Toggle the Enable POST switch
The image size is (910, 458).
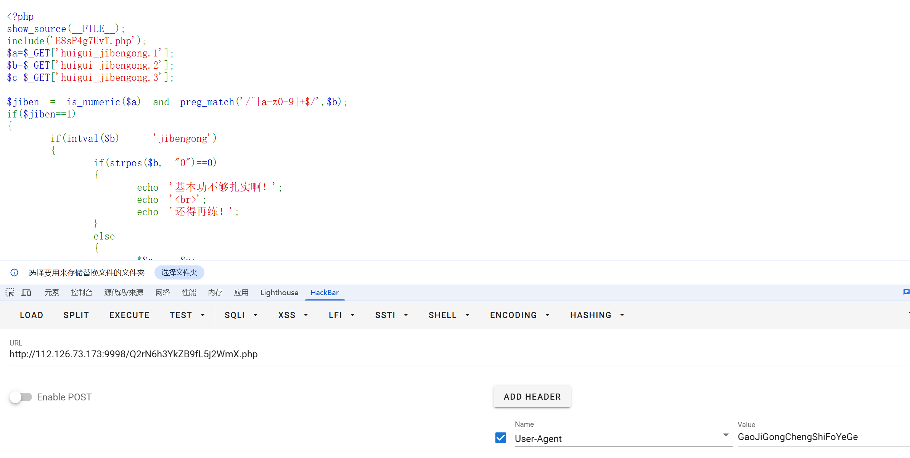[21, 397]
